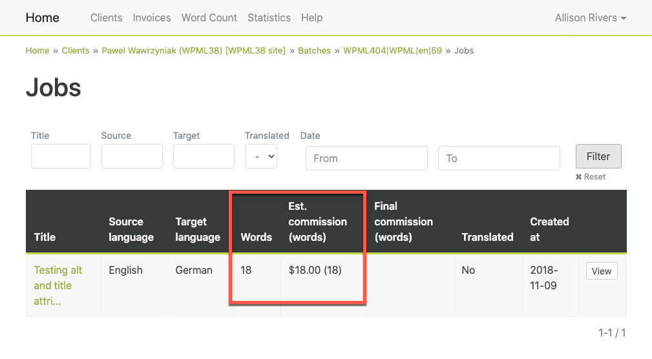Focus the Target filter input
This screenshot has width=652, height=359.
tap(204, 156)
